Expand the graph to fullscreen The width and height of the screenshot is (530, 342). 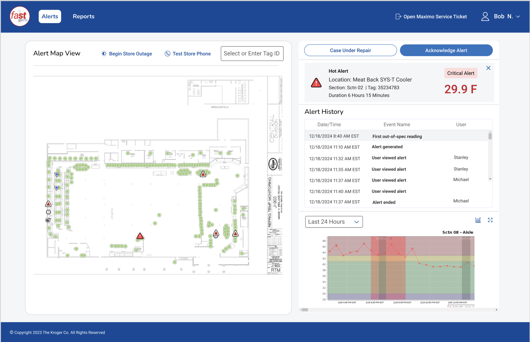(x=490, y=220)
